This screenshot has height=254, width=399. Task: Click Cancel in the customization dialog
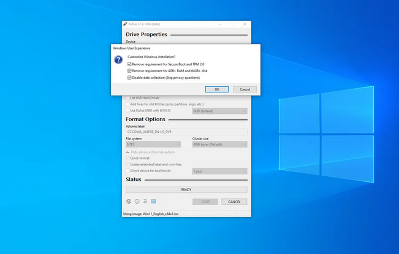point(245,89)
